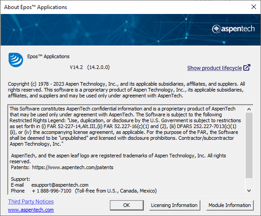261x216 pixels.
Task: Click the version text V14.2 (14.2.0.0)
Action: (90, 67)
